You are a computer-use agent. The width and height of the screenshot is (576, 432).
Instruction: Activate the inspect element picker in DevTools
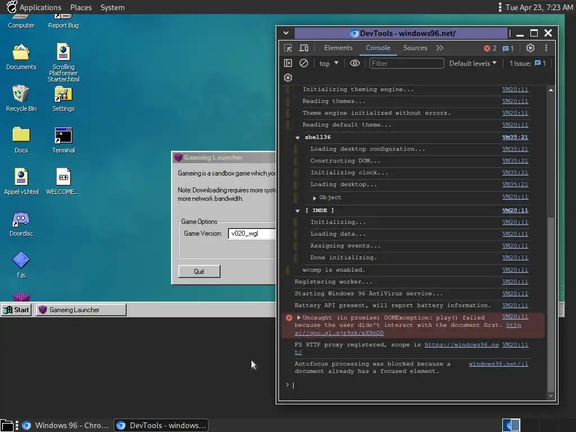[x=288, y=48]
